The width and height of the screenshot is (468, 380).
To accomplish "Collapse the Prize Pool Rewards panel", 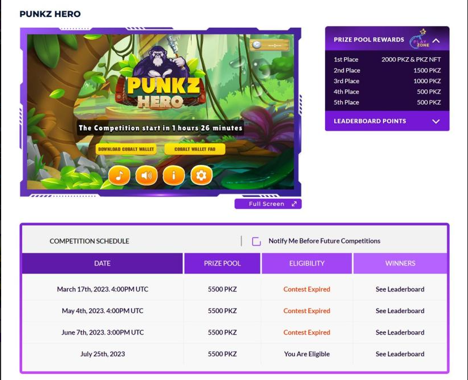I will click(x=436, y=40).
